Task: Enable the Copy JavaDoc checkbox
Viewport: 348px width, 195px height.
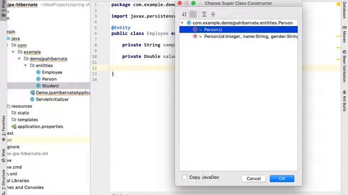Action: [184, 177]
